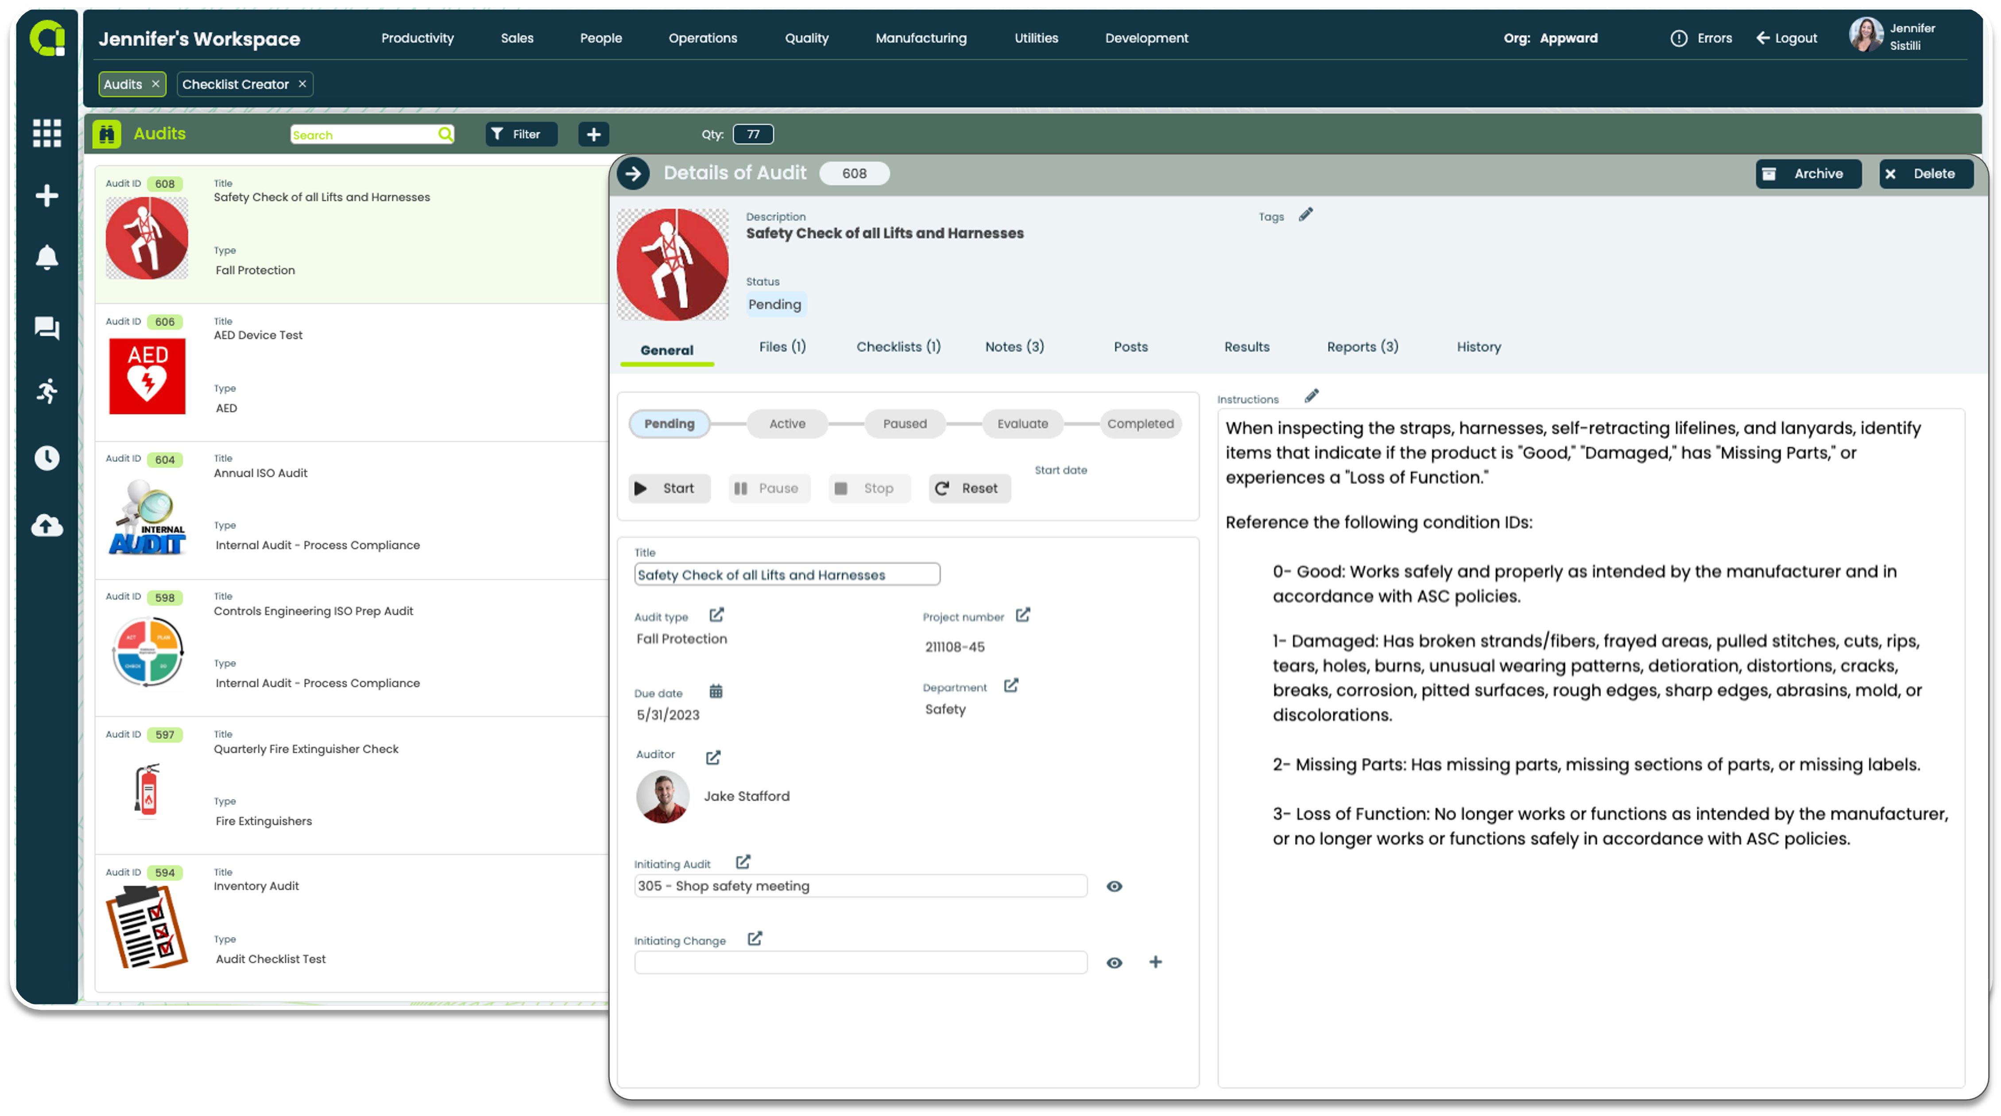Open Initiating Audit link icon
Viewport: 2001px width, 1116px height.
pyautogui.click(x=743, y=862)
